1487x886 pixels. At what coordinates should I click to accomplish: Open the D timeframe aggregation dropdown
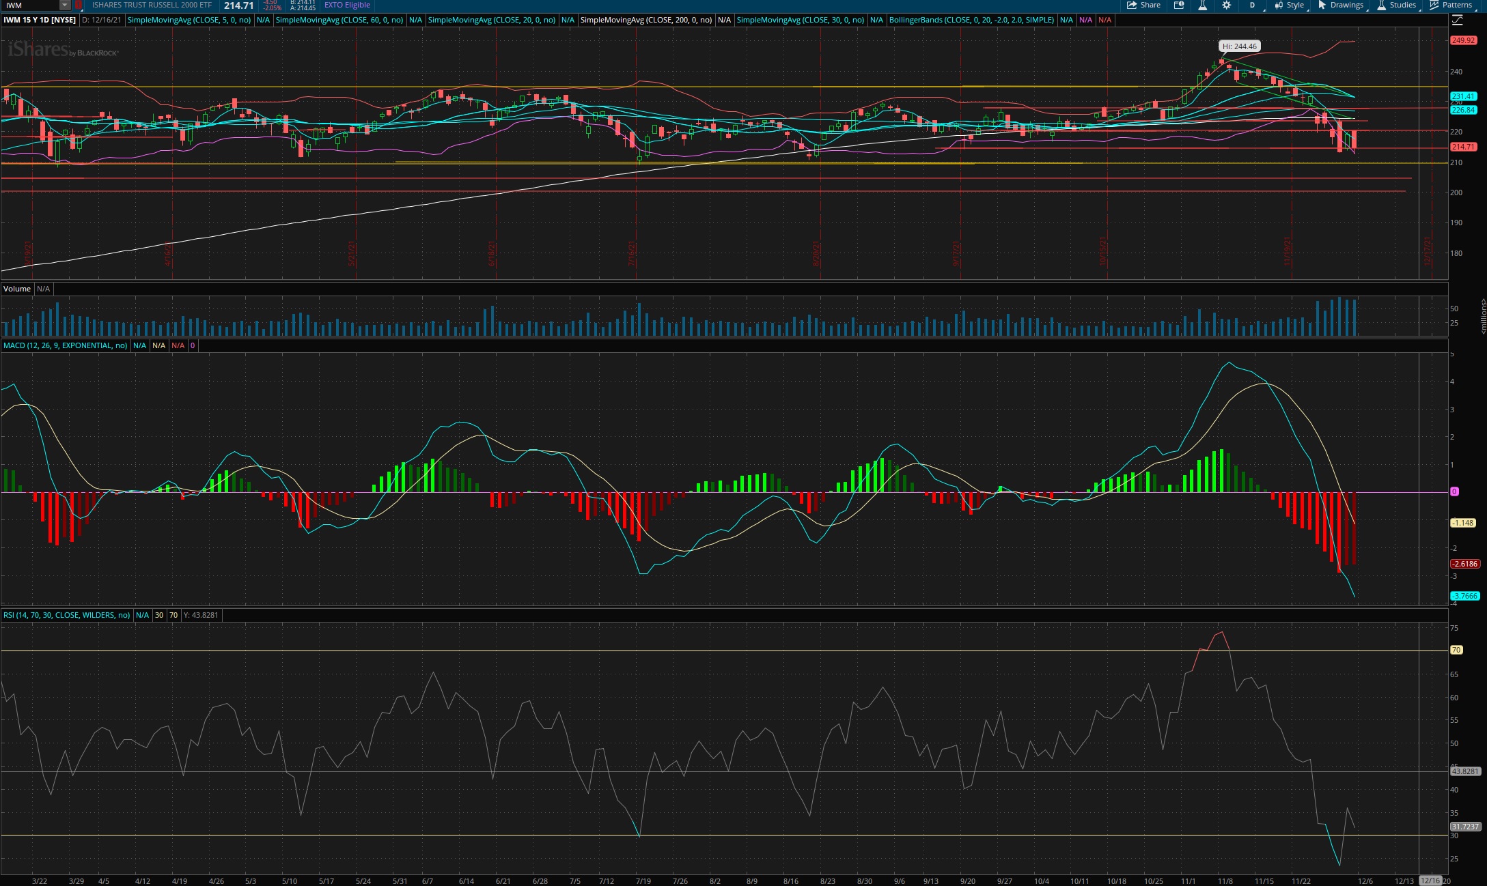[1252, 5]
